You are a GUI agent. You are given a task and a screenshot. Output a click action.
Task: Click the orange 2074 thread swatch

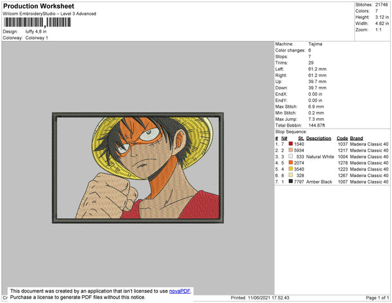point(291,163)
